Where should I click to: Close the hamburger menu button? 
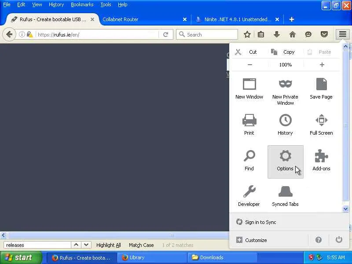343,34
